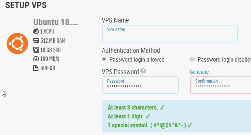The height and width of the screenshot is (135, 251).
Task: Click the Ubuntu 18 title text
Action: [x=55, y=22]
